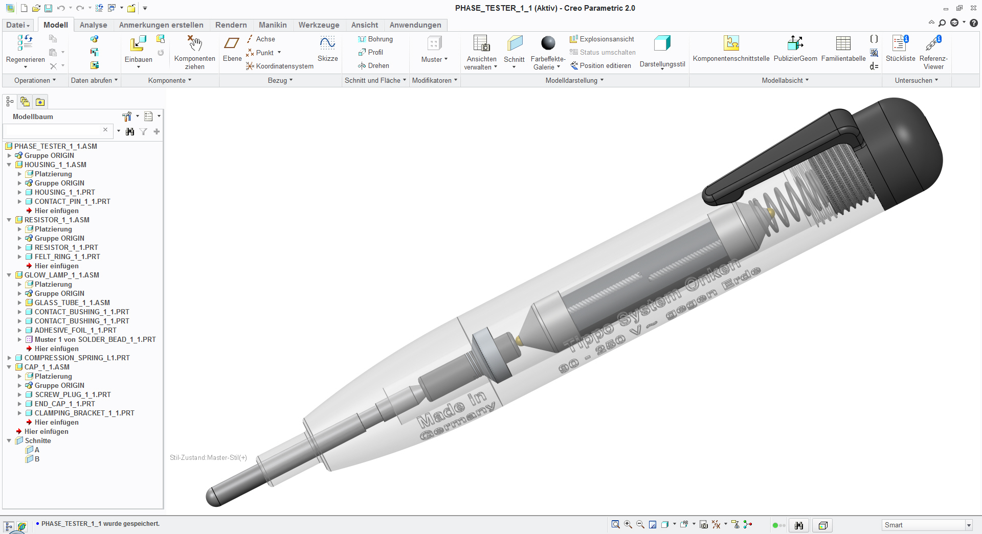The width and height of the screenshot is (982, 534).
Task: Collapse the Schnitte tree node
Action: coord(9,440)
